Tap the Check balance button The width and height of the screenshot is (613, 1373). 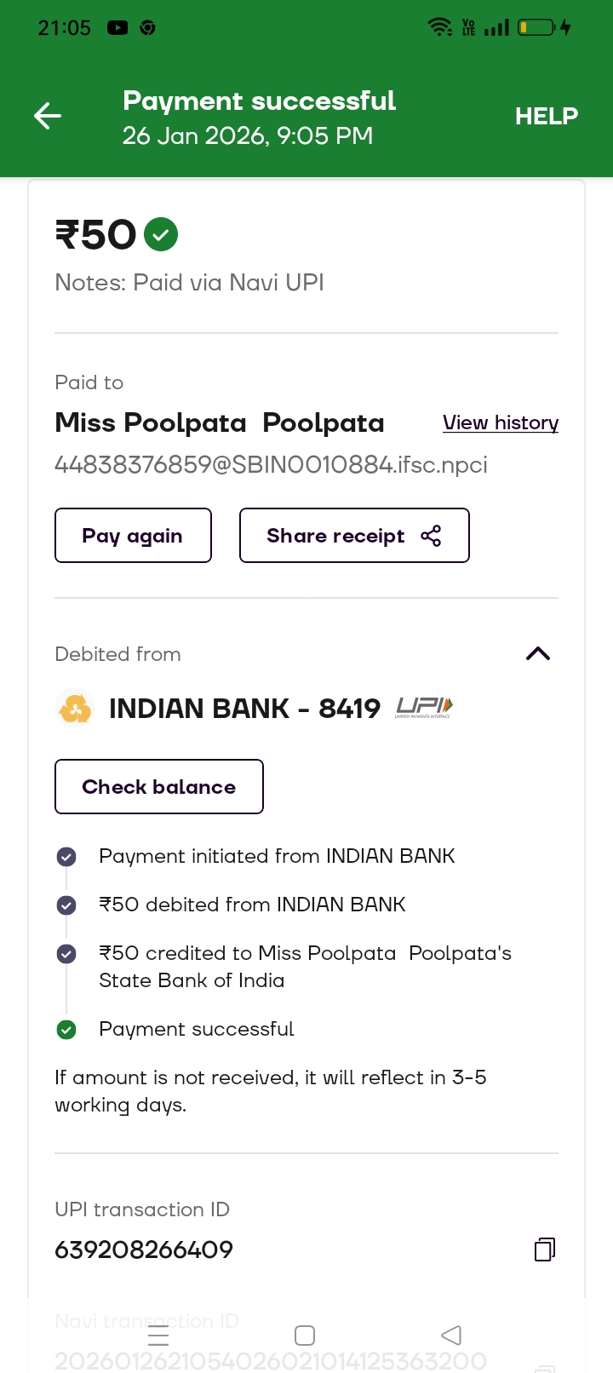pyautogui.click(x=159, y=787)
